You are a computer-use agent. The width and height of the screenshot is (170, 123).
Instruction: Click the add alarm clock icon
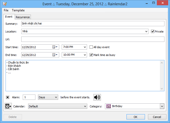8,106
